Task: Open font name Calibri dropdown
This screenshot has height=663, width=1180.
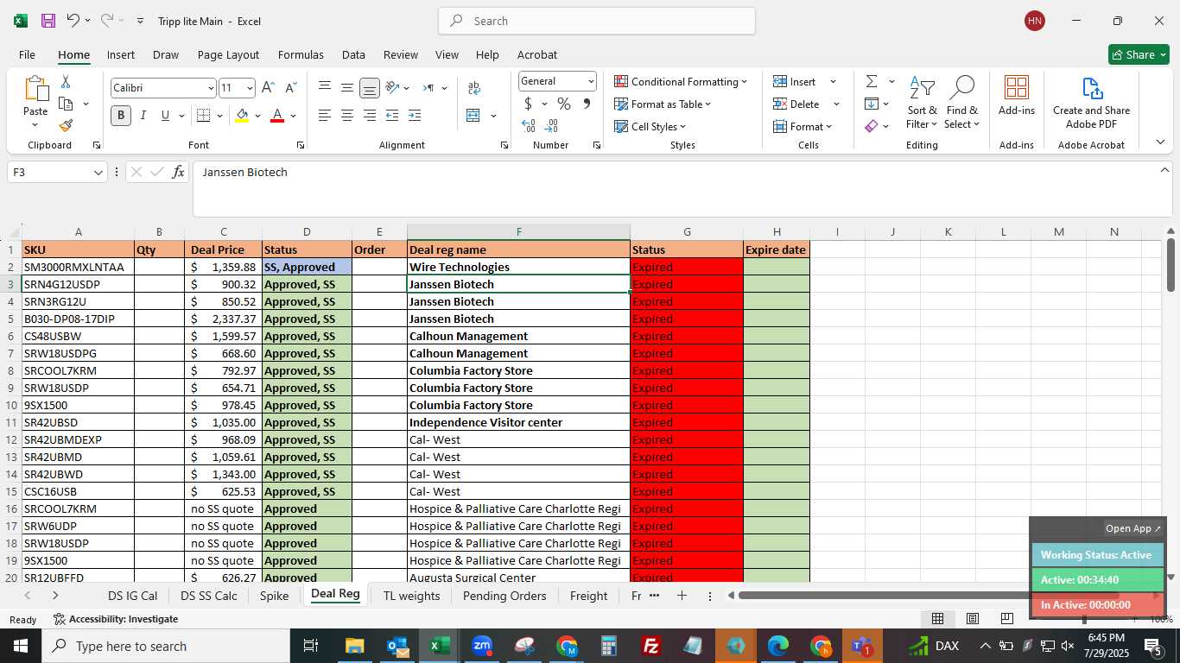Action: [x=210, y=88]
